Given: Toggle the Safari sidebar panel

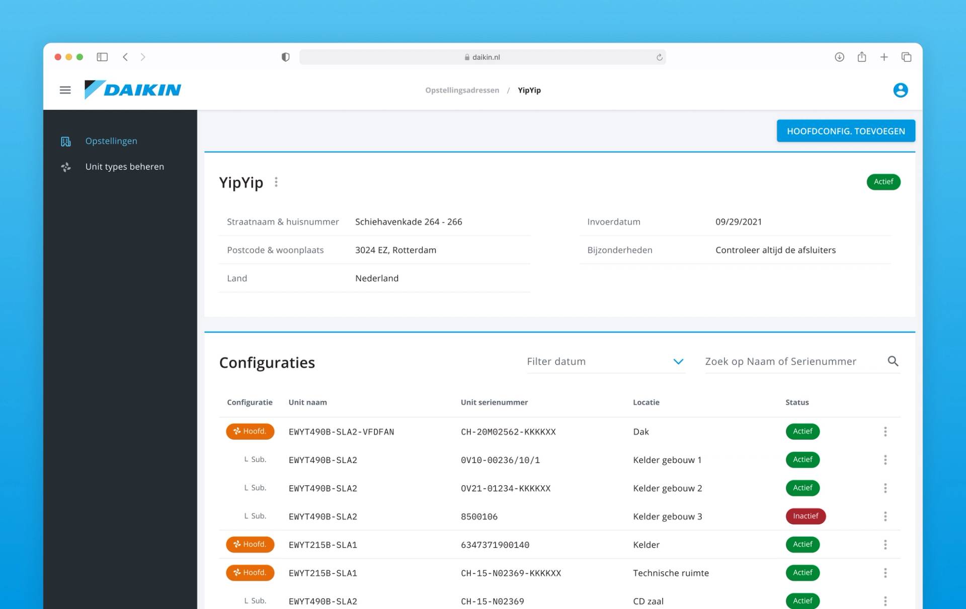Looking at the screenshot, I should pyautogui.click(x=102, y=57).
